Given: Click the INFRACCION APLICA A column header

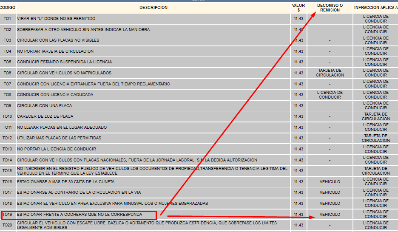Looking at the screenshot, I should (376, 8).
